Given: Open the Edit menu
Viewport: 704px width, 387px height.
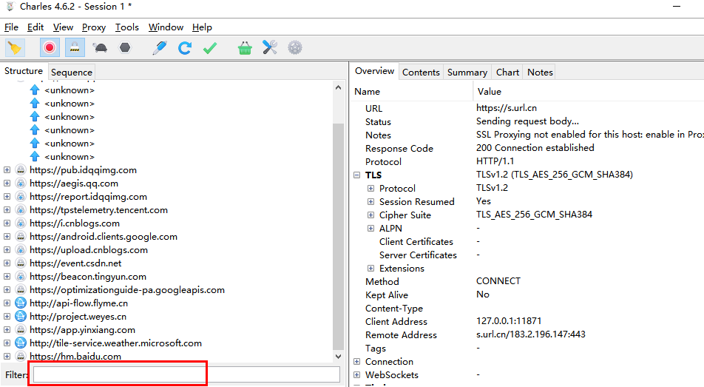Looking at the screenshot, I should (x=35, y=27).
